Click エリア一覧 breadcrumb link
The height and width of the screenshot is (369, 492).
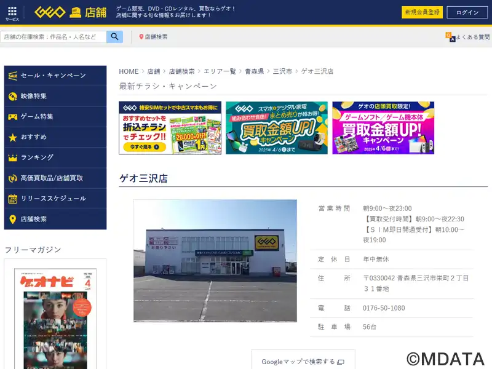(220, 71)
